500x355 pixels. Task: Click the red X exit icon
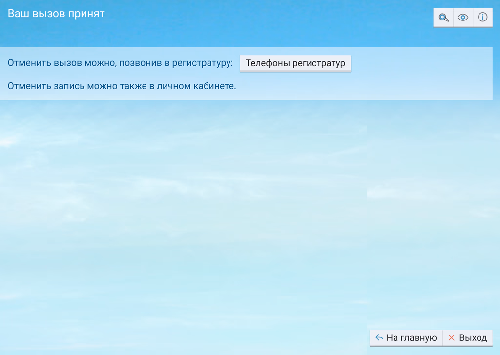click(x=451, y=338)
